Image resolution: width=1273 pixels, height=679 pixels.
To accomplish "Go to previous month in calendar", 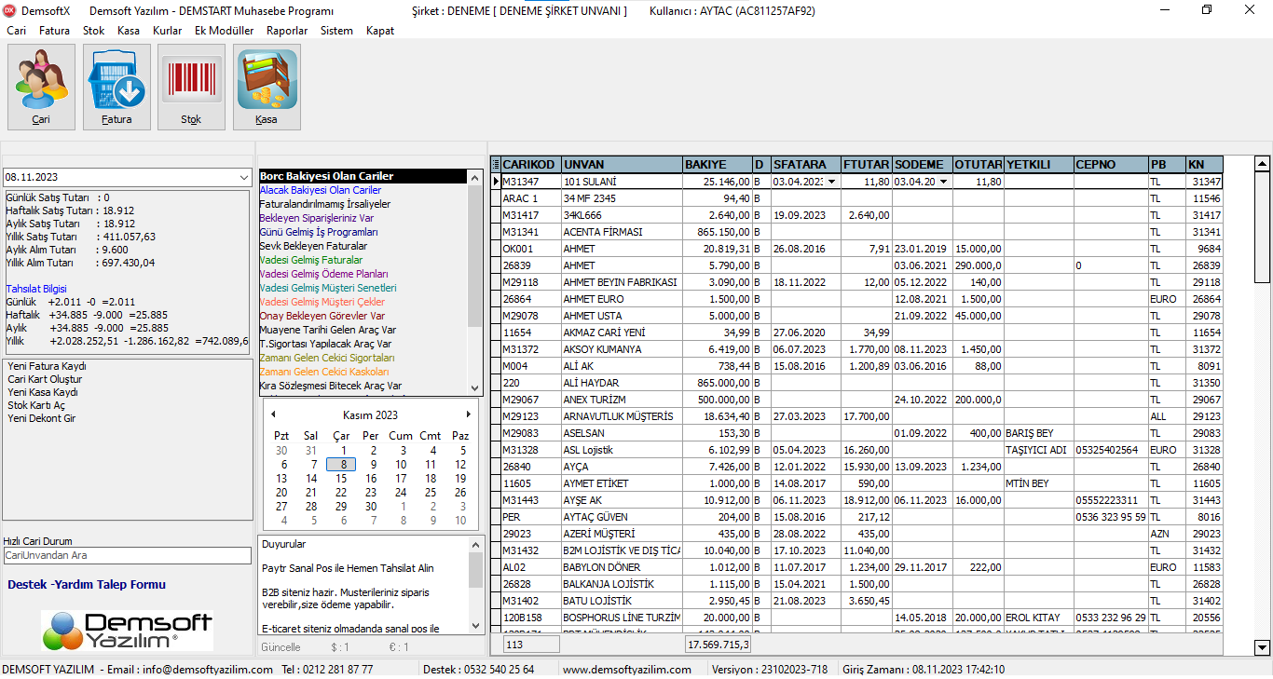I will 273,414.
